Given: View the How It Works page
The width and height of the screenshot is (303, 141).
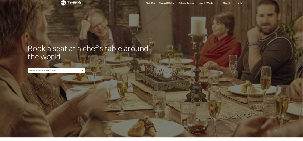Looking at the screenshot, I should pyautogui.click(x=206, y=3).
